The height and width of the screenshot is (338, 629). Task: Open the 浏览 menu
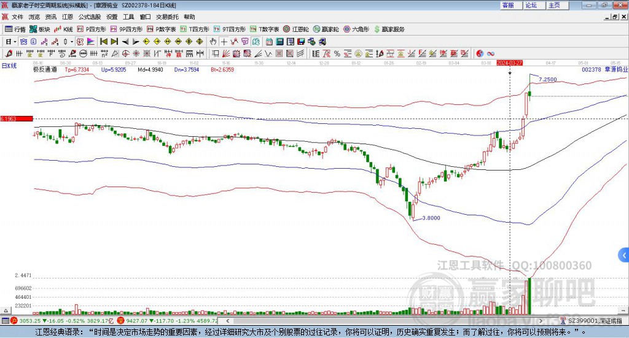(x=34, y=17)
